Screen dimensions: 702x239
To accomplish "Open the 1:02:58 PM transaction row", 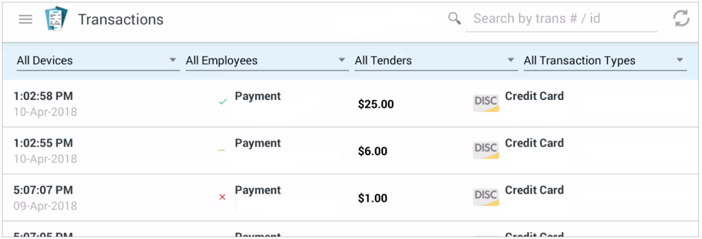I will (x=351, y=104).
